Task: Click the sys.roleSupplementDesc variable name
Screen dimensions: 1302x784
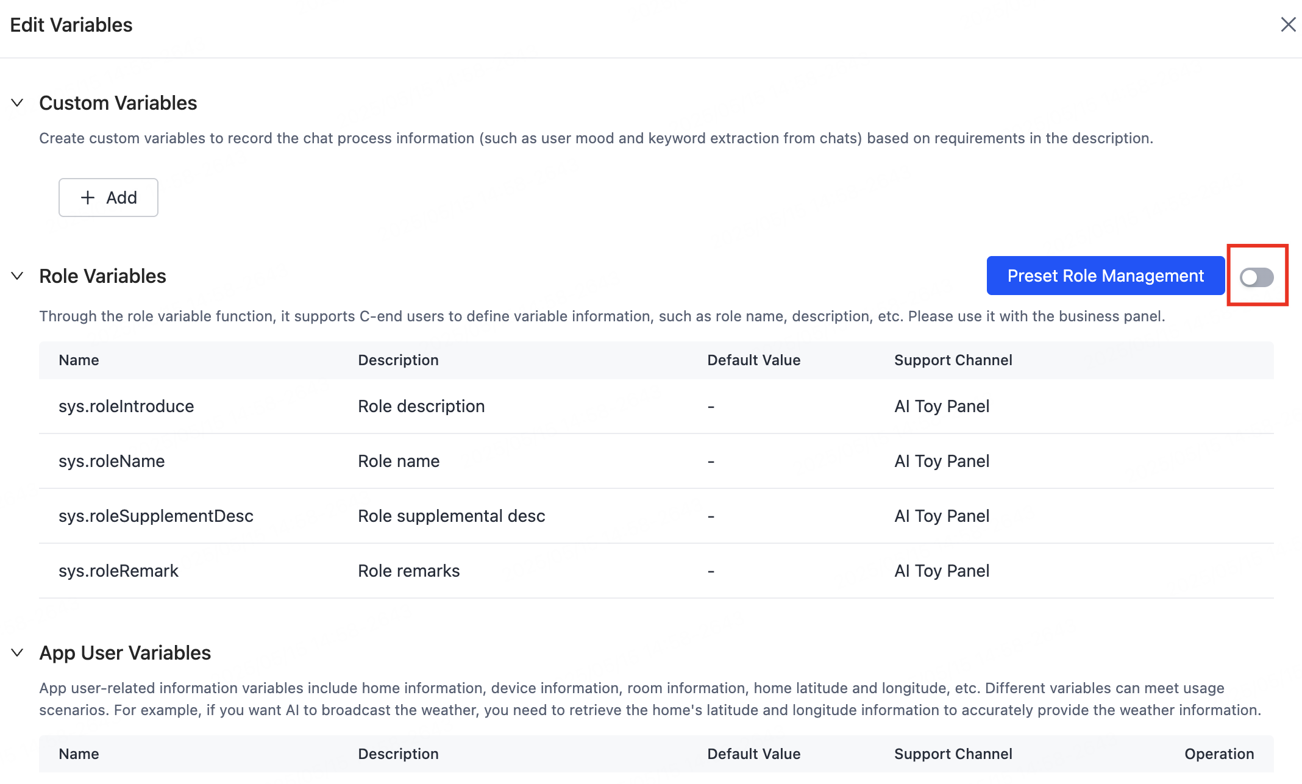Action: (156, 516)
